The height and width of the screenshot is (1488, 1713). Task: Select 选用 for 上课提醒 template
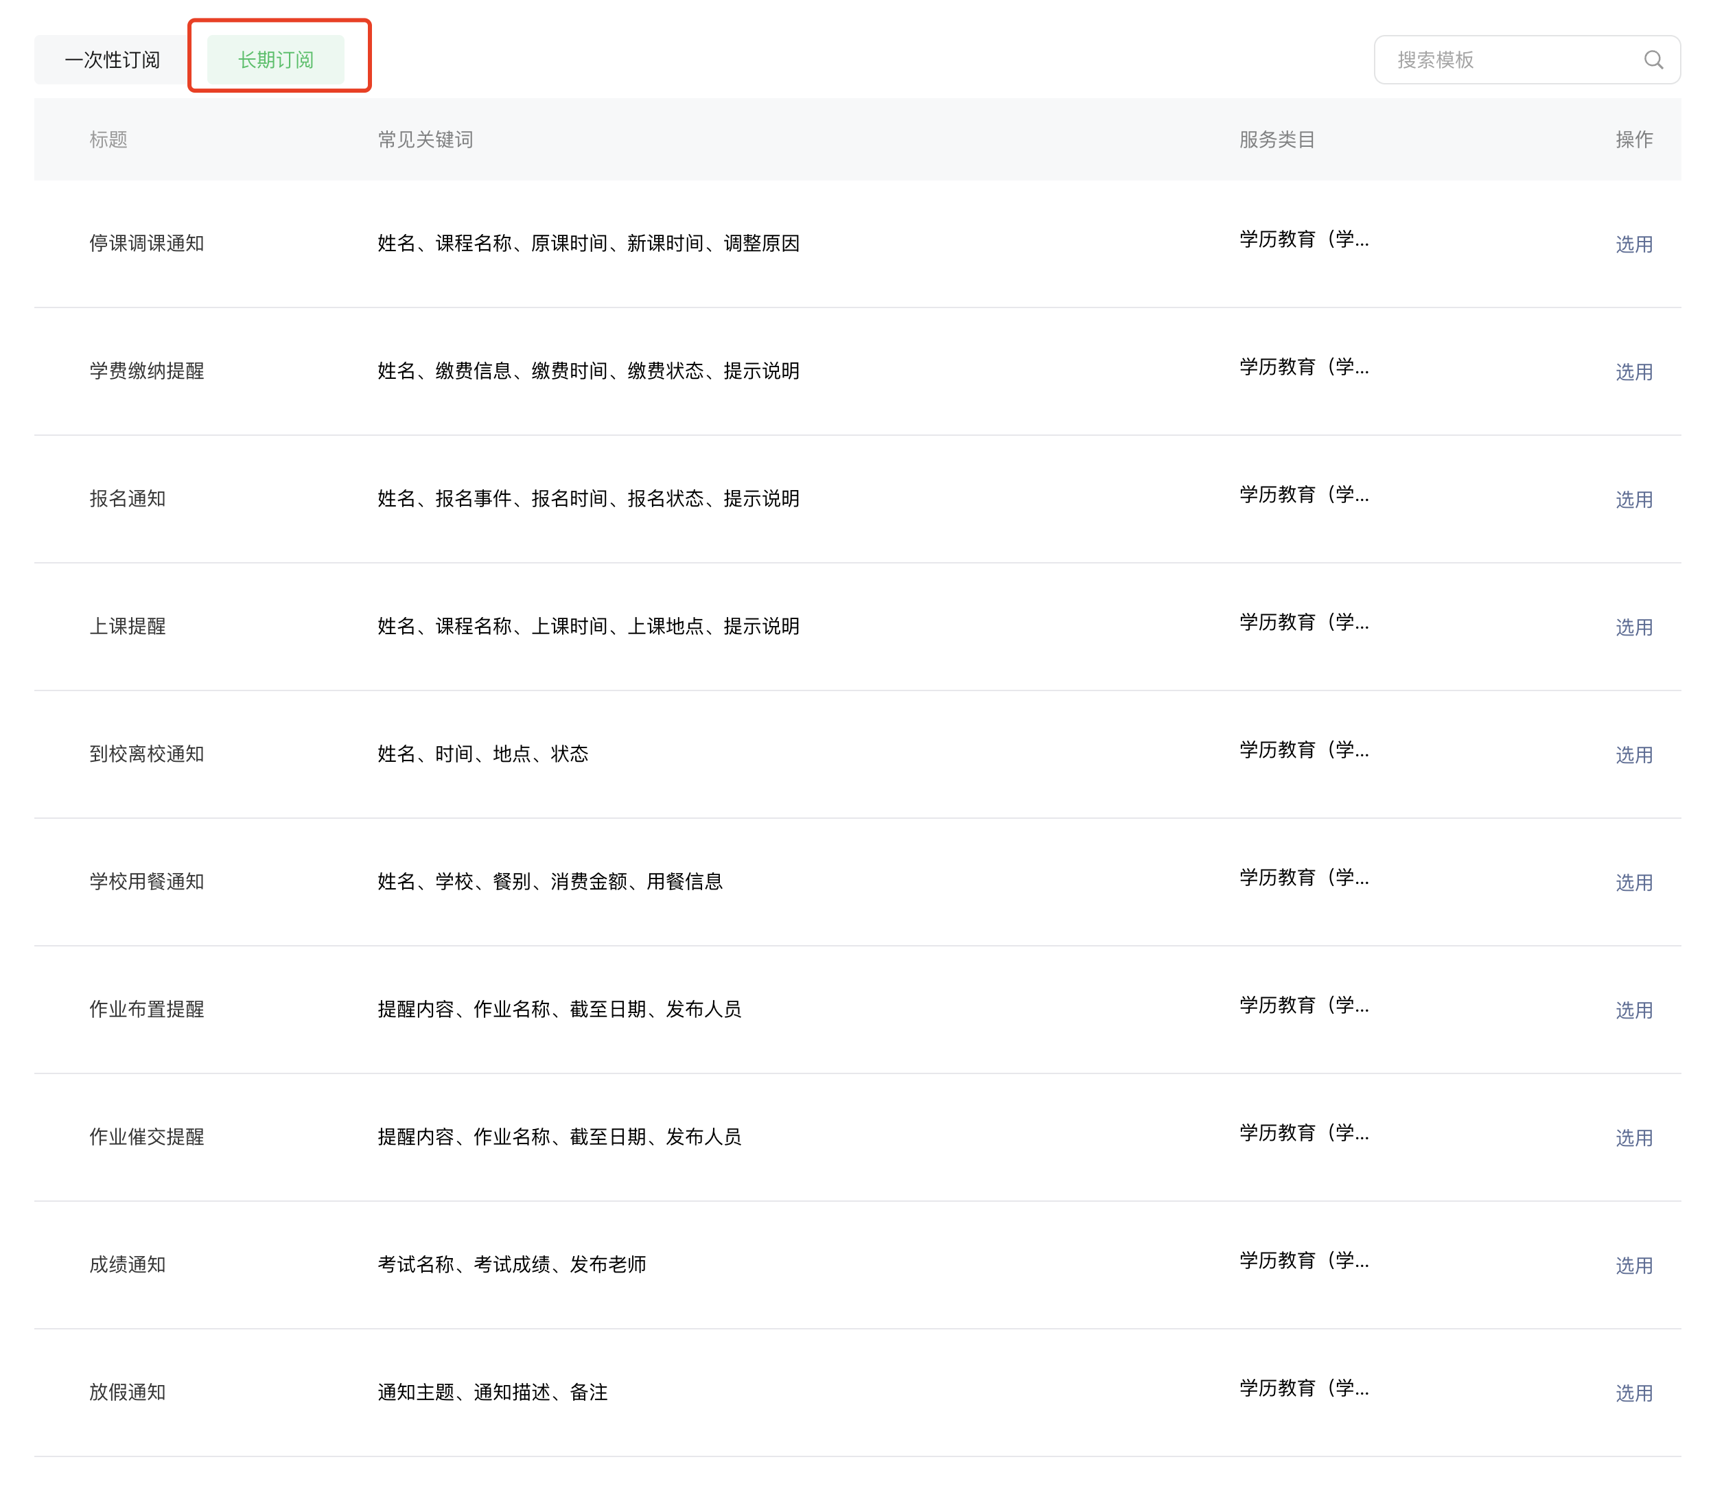pyautogui.click(x=1633, y=628)
